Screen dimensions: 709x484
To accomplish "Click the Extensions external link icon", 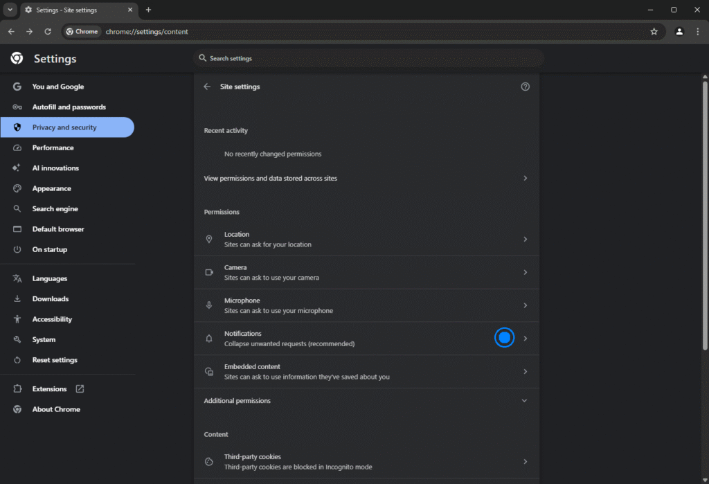I will (80, 389).
